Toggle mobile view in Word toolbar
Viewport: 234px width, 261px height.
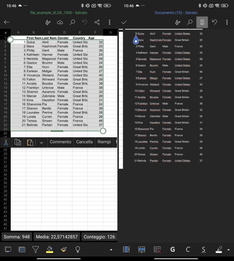(202, 22)
